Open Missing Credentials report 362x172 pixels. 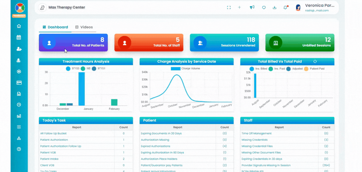coord(254,140)
